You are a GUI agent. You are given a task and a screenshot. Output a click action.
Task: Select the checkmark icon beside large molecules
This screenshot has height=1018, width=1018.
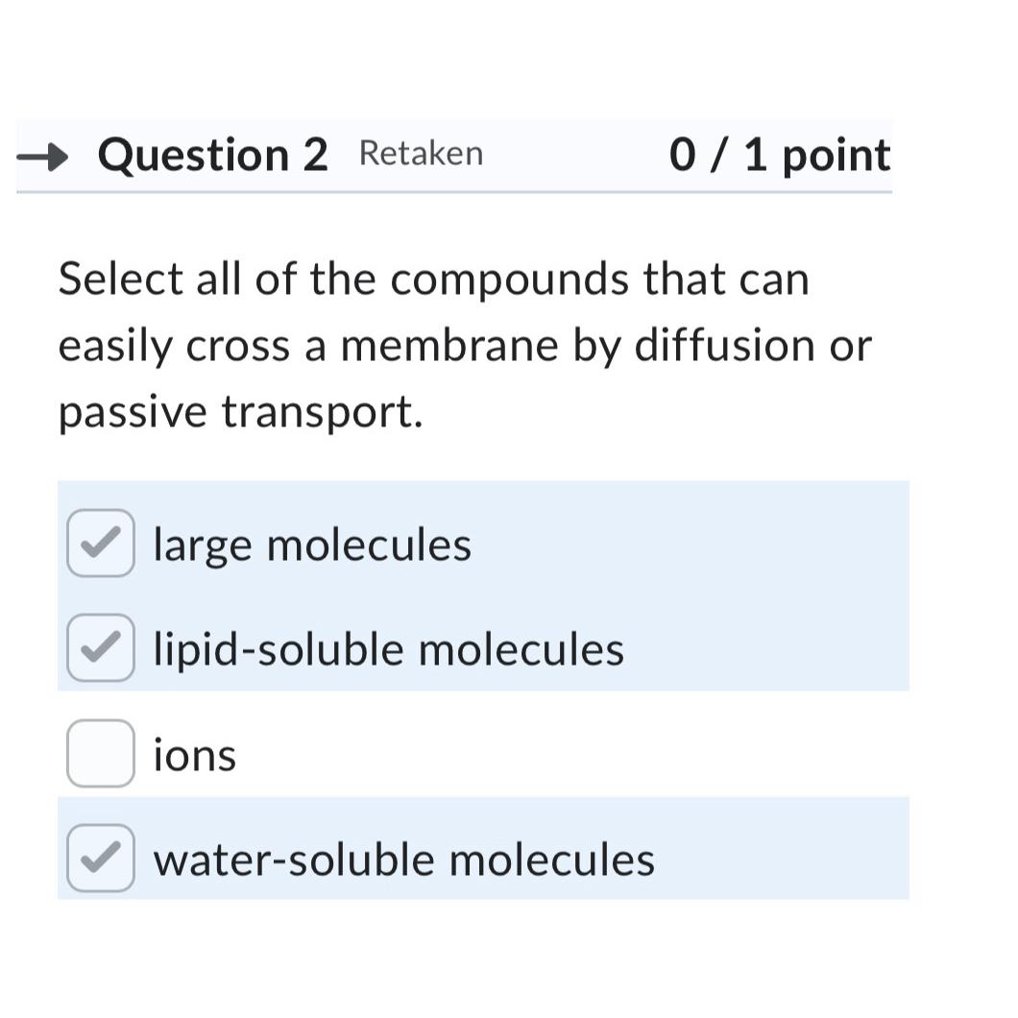pos(100,544)
